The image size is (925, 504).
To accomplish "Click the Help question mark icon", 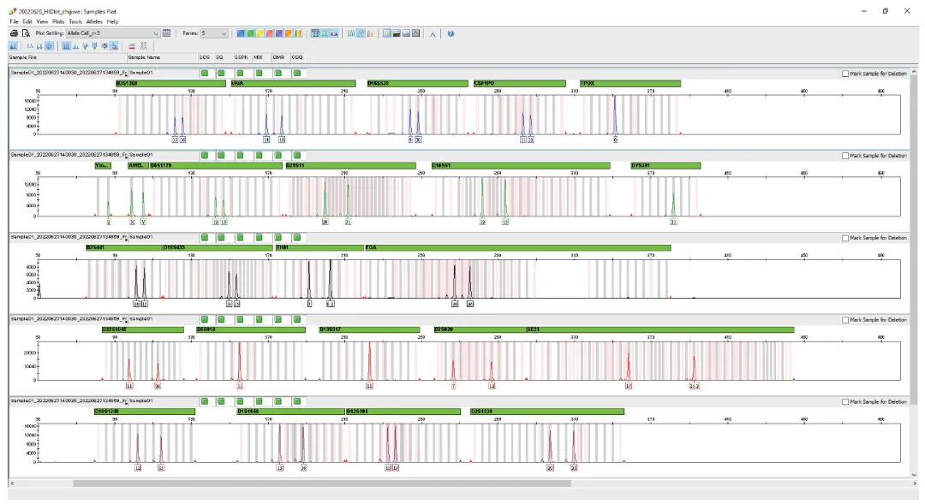I will (451, 33).
